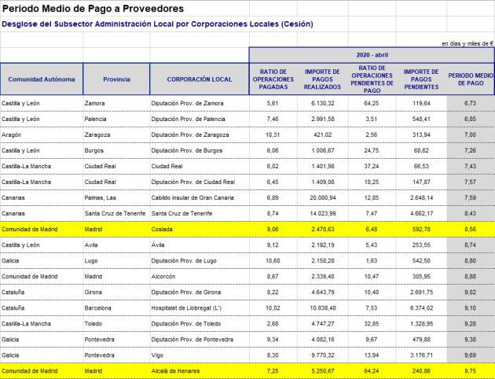Select the 'IMPORTE DE PAGOS REALIZADOS' header
The height and width of the screenshot is (379, 495).
(x=322, y=79)
